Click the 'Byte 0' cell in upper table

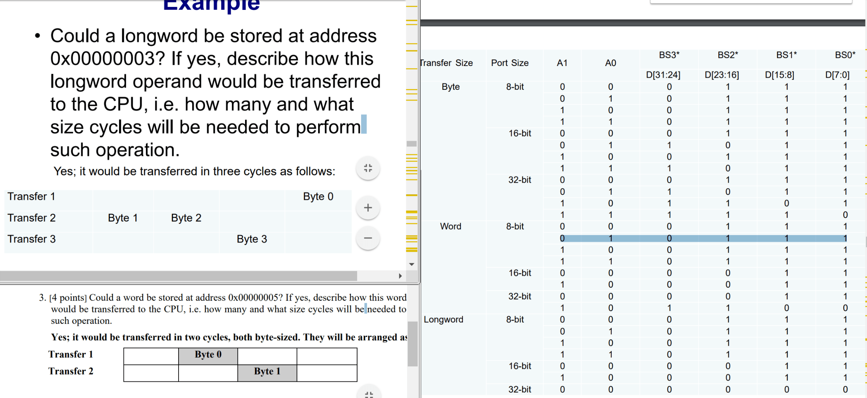pos(318,197)
